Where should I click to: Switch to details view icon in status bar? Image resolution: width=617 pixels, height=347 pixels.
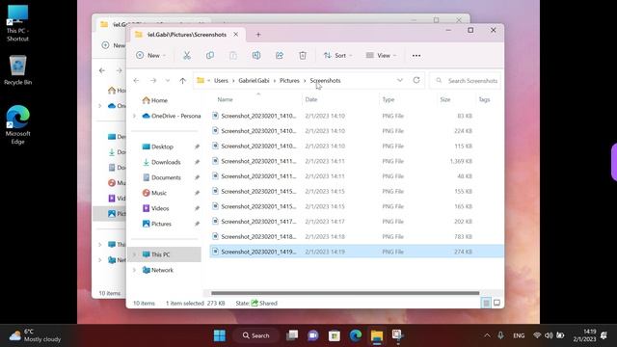(x=486, y=303)
